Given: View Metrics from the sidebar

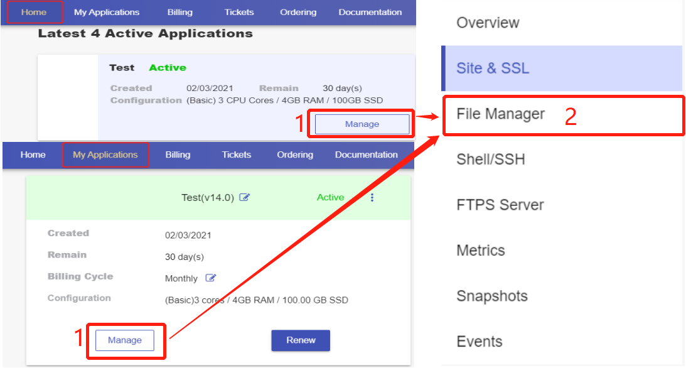Looking at the screenshot, I should (x=480, y=251).
